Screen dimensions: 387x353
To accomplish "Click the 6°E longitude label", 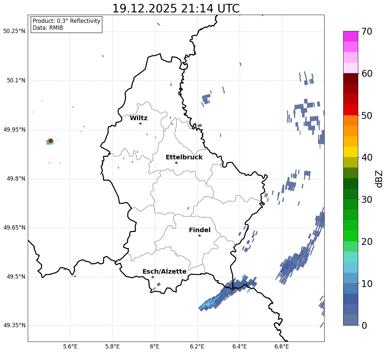I will coord(155,346).
